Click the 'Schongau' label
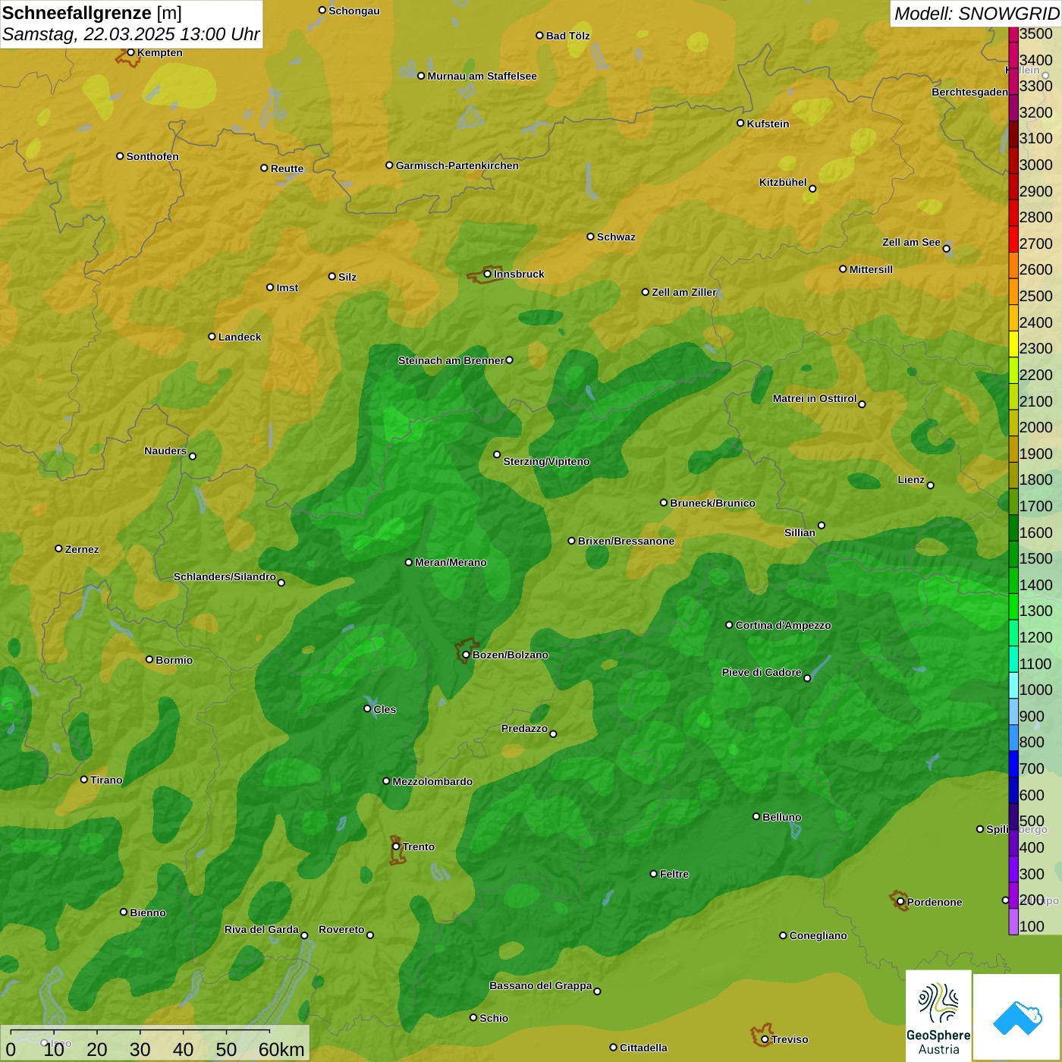This screenshot has height=1062, width=1062. [x=354, y=11]
